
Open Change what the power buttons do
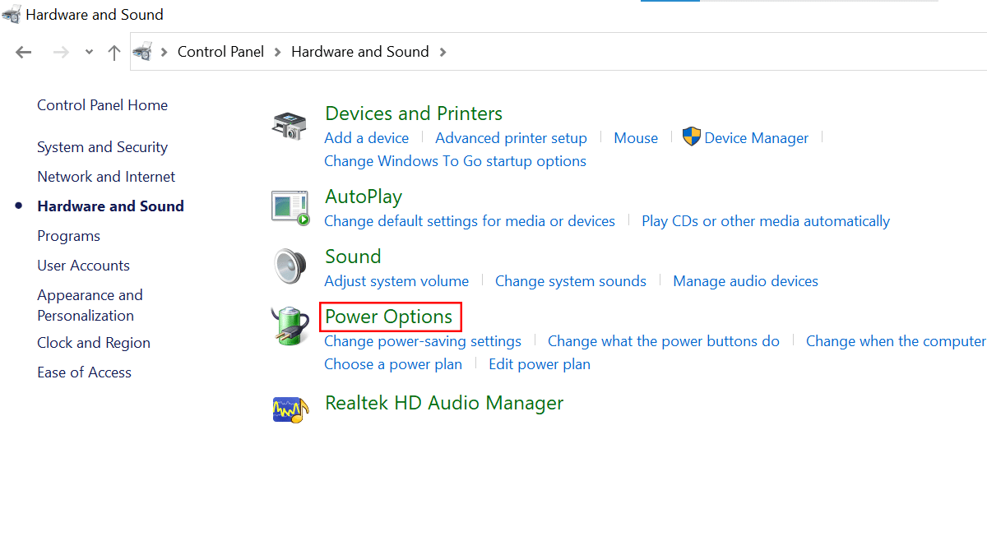663,341
